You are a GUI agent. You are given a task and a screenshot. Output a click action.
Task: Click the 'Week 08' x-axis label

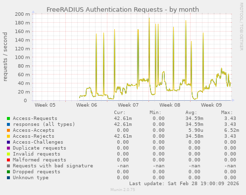(x=170, y=105)
